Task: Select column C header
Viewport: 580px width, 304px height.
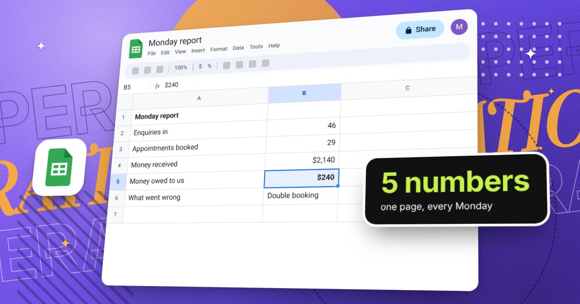Action: [407, 88]
